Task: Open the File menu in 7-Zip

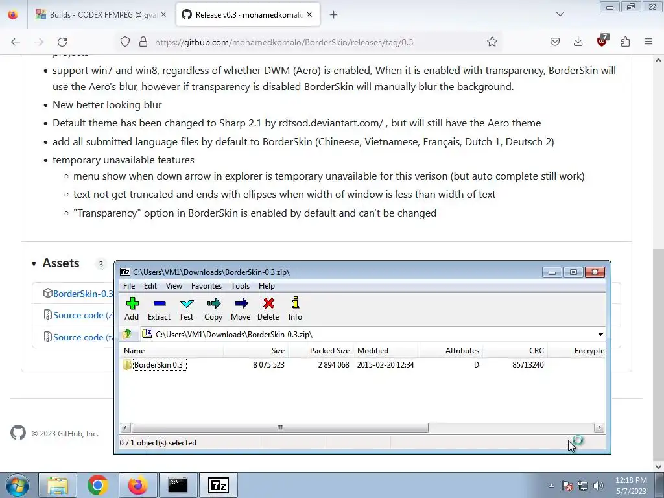Action: [x=129, y=286]
